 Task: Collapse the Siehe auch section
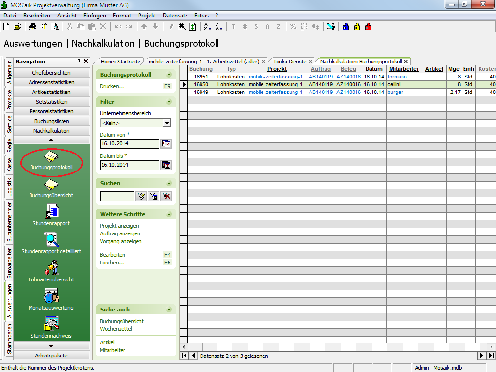point(169,310)
